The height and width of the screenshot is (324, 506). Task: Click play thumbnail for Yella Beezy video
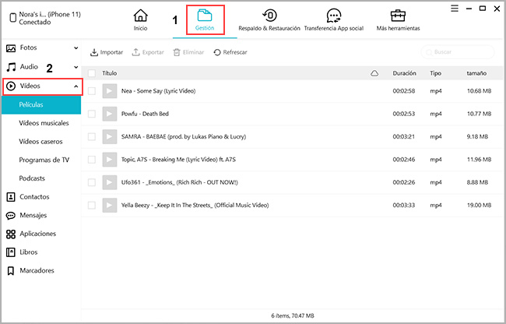coord(110,206)
